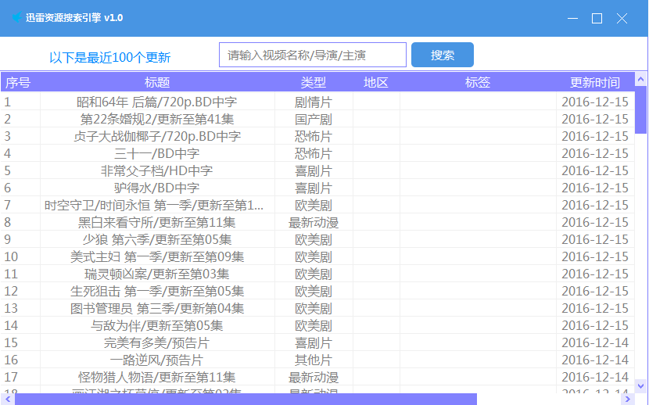Screen dimensions: 649x405
Task: Select 黑白来看守所/更新至第11集 row
Action: (x=157, y=222)
